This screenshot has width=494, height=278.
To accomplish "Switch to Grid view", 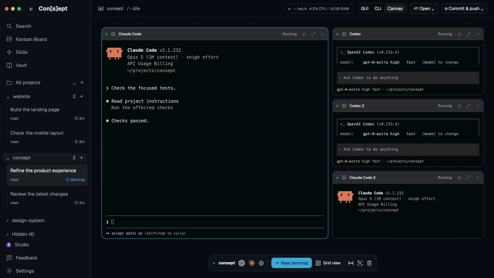I will [328, 263].
